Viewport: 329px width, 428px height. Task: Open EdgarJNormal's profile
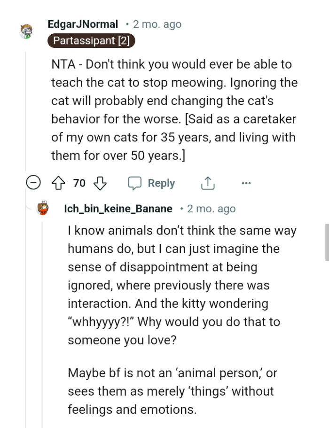(x=82, y=24)
